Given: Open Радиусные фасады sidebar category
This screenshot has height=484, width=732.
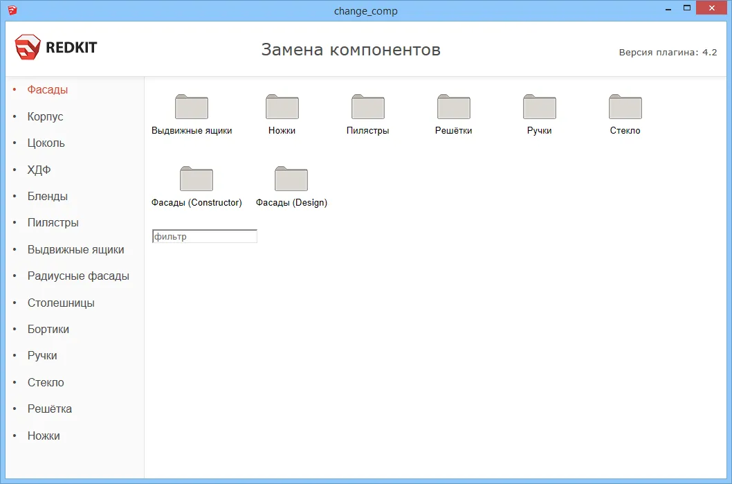Looking at the screenshot, I should point(78,276).
